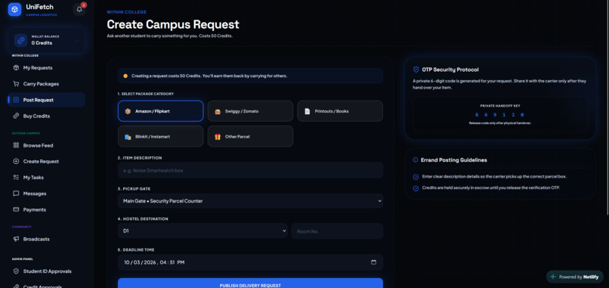This screenshot has width=609, height=288.
Task: Click the Student ID Approvals shield icon
Action: [16, 271]
